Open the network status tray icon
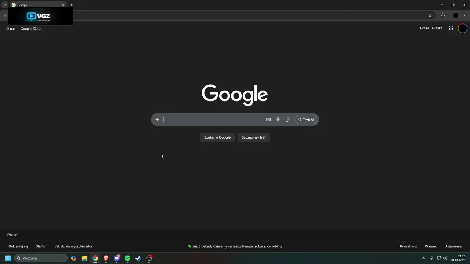The image size is (470, 264). tap(439, 258)
